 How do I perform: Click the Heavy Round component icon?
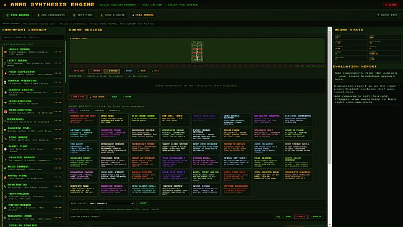(6, 52)
